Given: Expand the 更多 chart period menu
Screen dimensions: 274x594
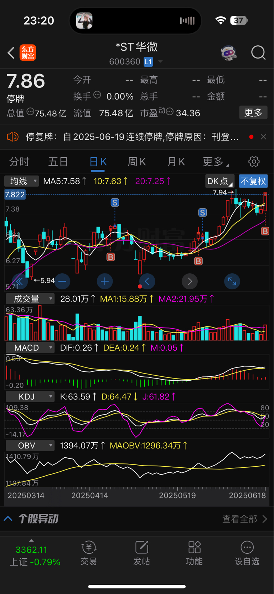Looking at the screenshot, I should point(215,162).
